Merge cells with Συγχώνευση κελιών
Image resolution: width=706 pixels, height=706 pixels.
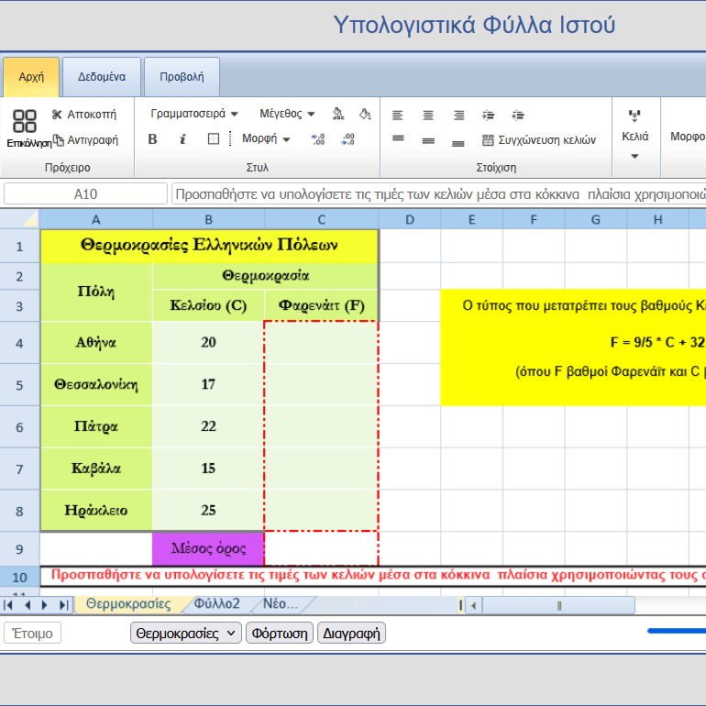[x=539, y=140]
